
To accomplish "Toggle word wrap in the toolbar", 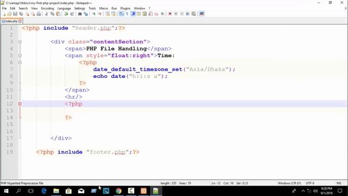I will pyautogui.click(x=121, y=14).
